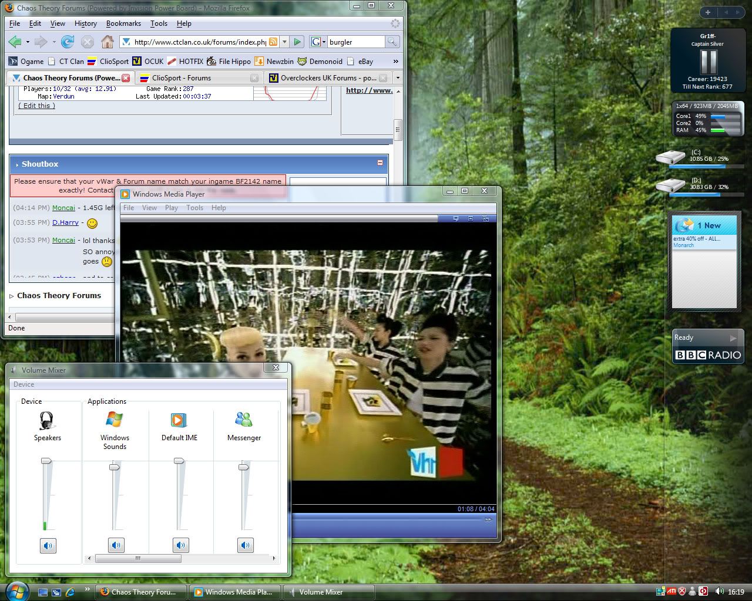Play BBC Radio gadget with play arrow
752x601 pixels.
click(x=733, y=338)
